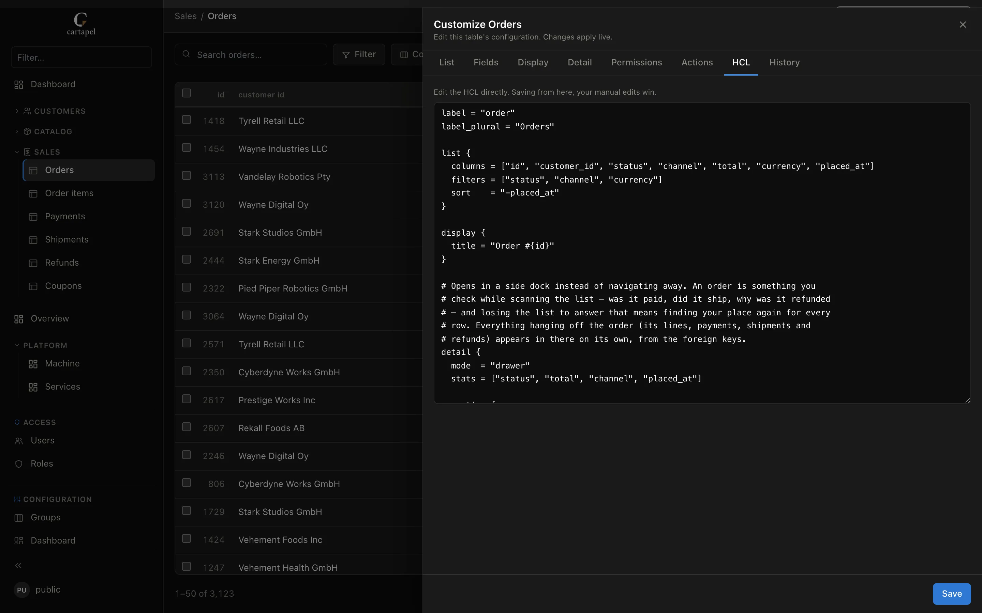This screenshot has height=613, width=982.
Task: Click Pied Piper Robotics GmbH cell
Action: pyautogui.click(x=293, y=288)
